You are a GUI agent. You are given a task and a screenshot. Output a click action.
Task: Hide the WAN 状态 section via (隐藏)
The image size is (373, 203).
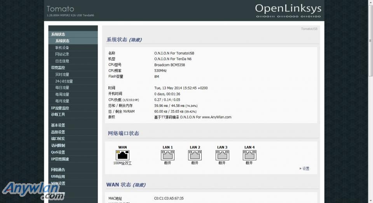pyautogui.click(x=139, y=185)
